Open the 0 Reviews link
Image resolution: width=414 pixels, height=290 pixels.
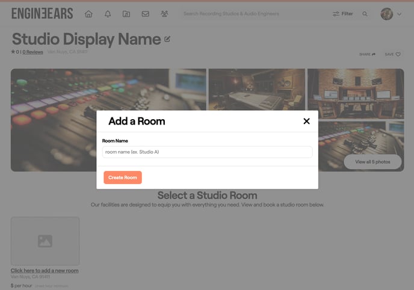tap(32, 52)
